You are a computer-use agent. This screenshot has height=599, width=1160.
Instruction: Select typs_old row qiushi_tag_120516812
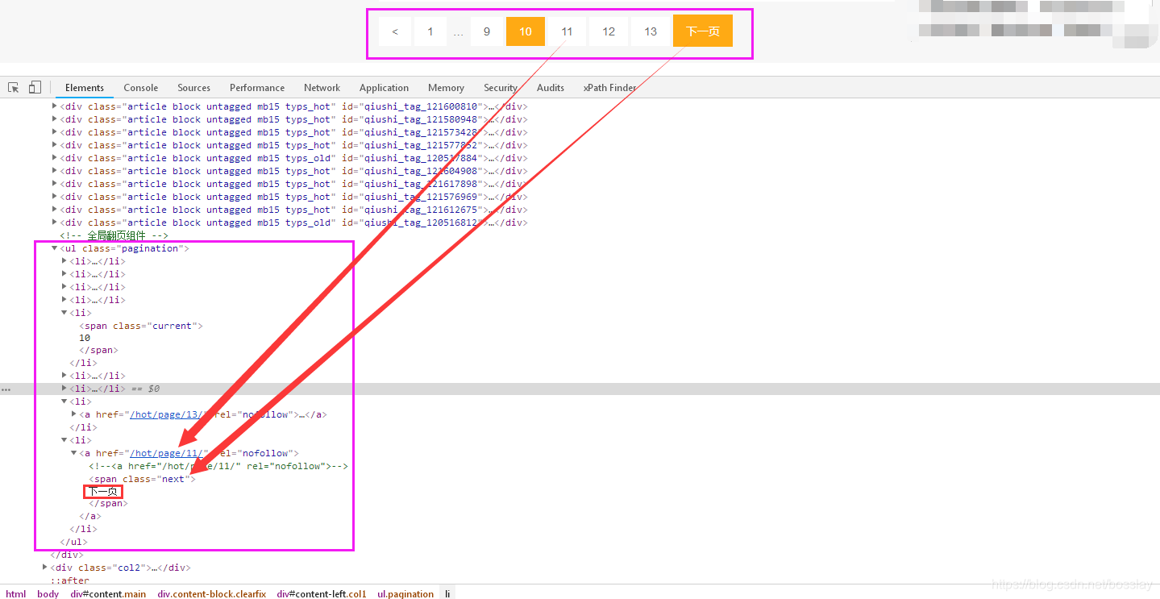coord(293,223)
